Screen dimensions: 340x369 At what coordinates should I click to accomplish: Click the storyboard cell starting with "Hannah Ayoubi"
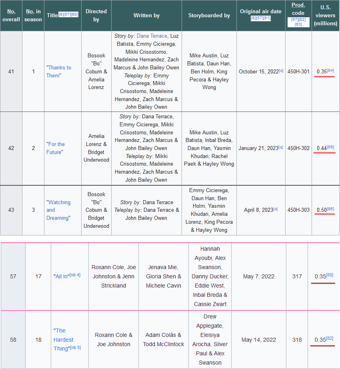210,276
